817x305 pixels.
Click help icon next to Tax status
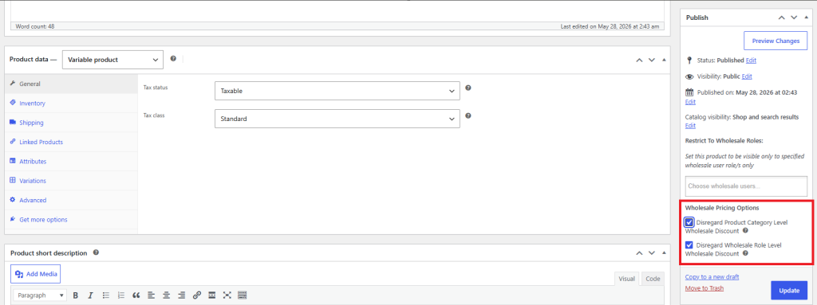pyautogui.click(x=468, y=88)
